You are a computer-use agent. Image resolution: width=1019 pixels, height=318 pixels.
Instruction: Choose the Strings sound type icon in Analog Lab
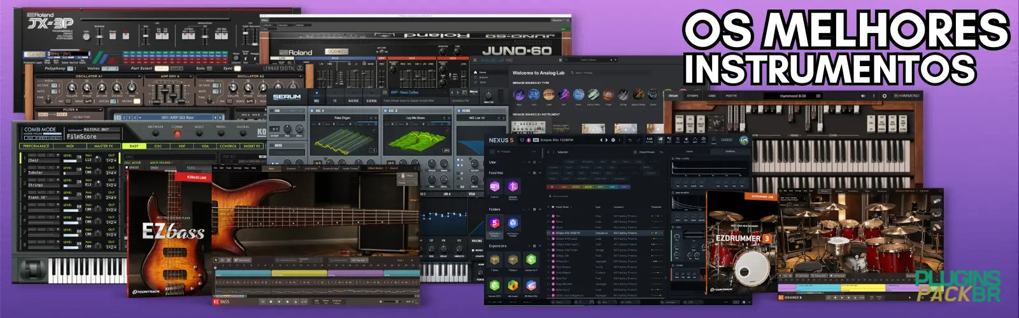(623, 95)
